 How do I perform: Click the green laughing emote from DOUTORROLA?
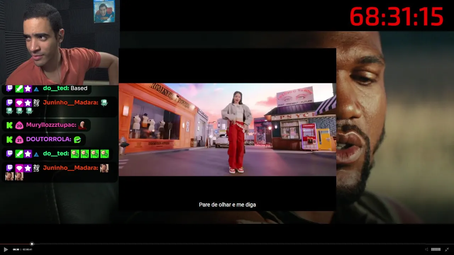(x=77, y=140)
